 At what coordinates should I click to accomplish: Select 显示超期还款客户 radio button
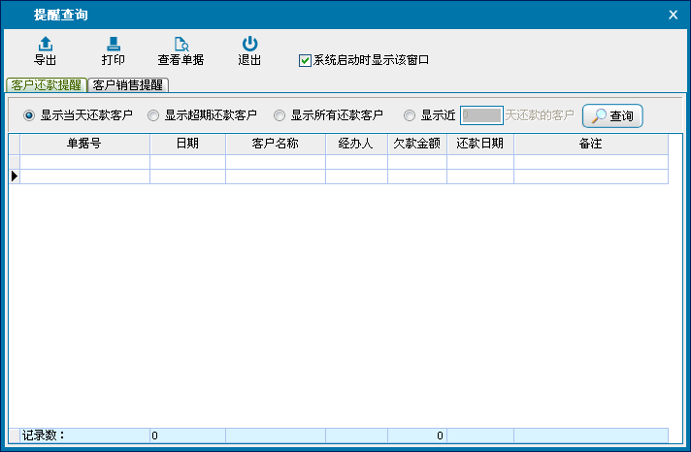153,115
